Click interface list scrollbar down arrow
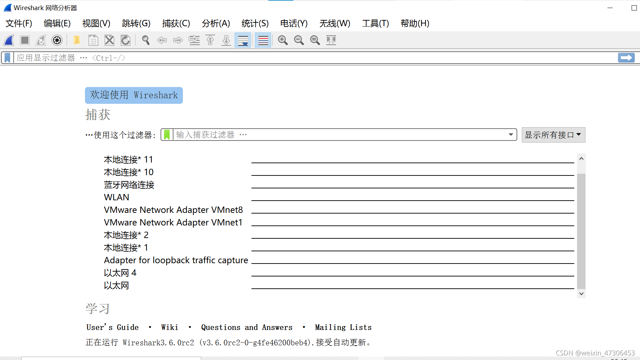 pos(581,294)
